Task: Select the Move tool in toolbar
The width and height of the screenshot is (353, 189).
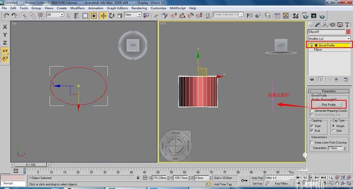Action: (103, 15)
